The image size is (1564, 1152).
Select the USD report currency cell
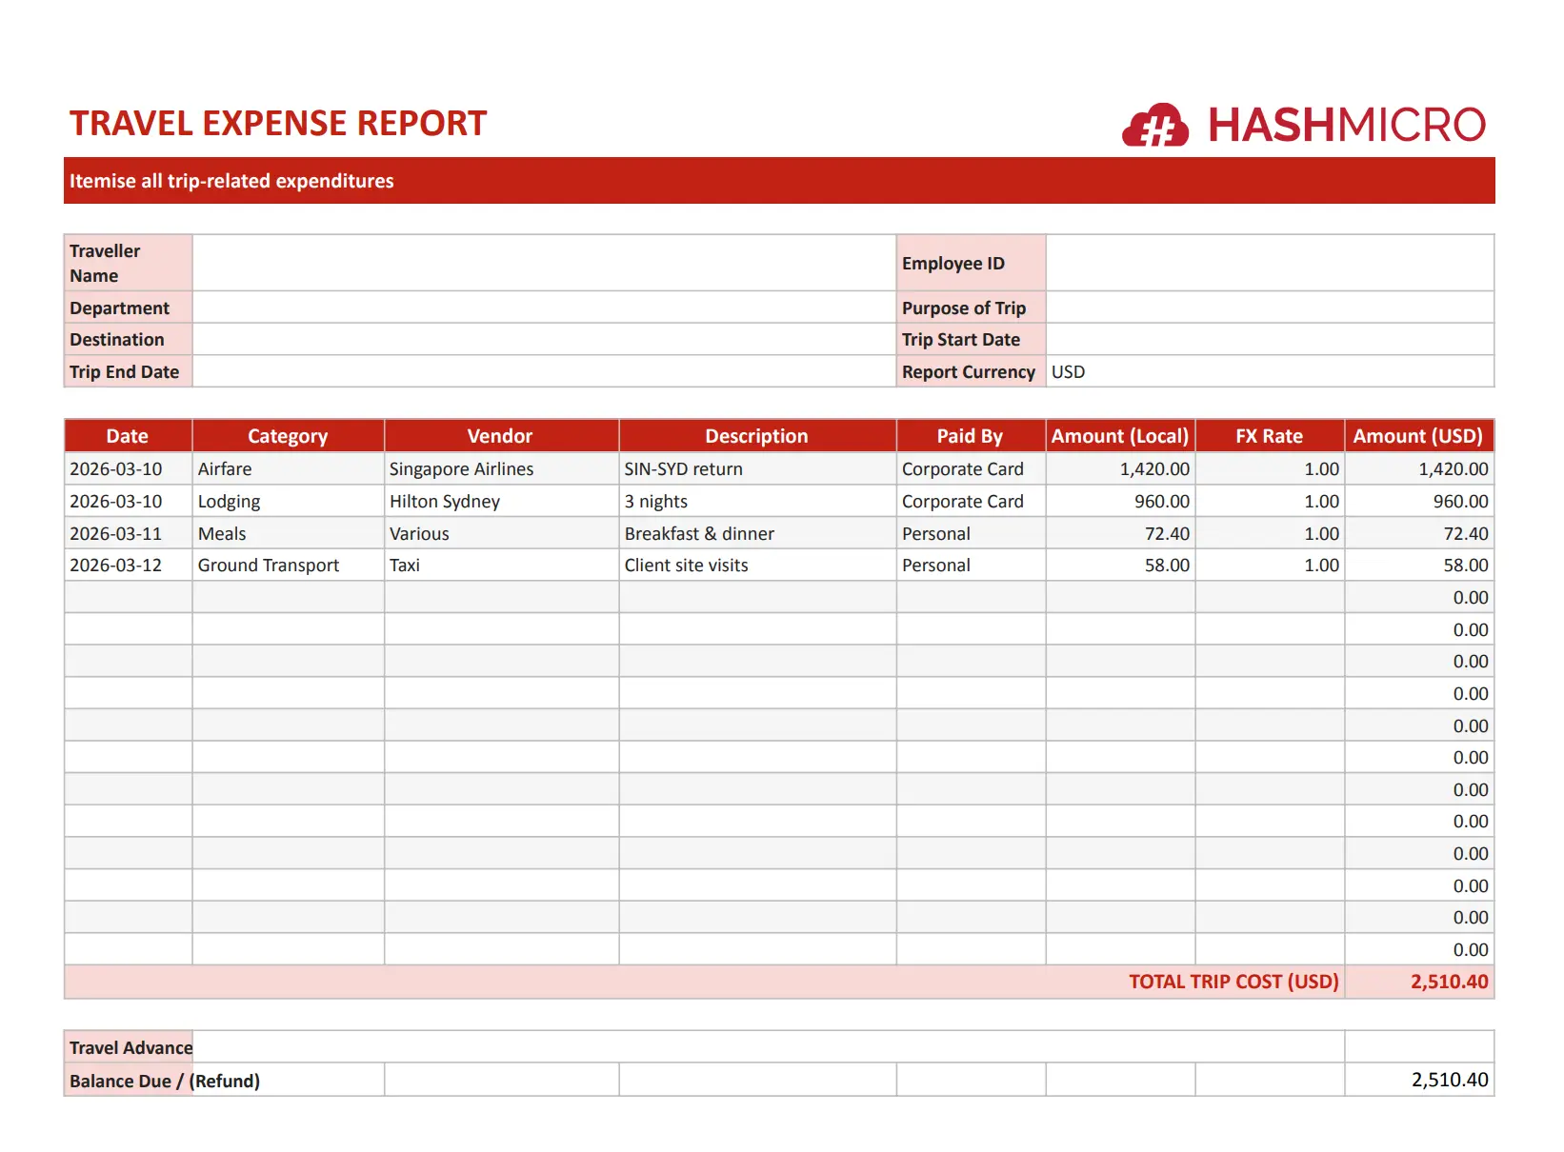pos(1269,372)
